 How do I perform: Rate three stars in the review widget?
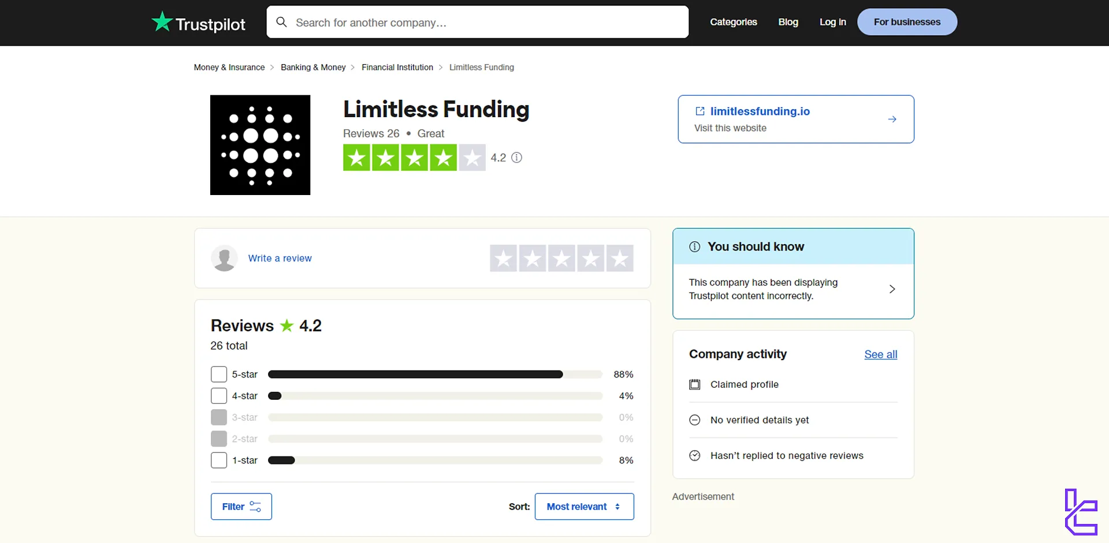coord(561,259)
